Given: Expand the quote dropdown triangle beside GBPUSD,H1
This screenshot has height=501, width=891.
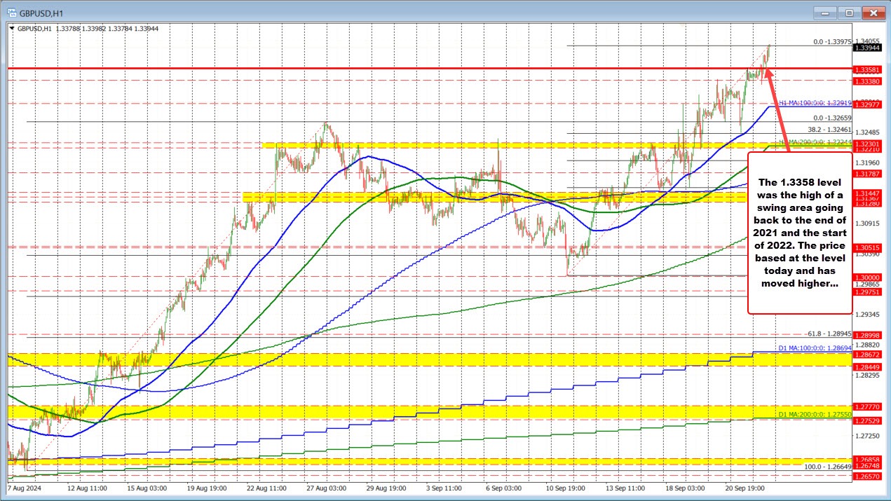Looking at the screenshot, I should click(x=11, y=29).
